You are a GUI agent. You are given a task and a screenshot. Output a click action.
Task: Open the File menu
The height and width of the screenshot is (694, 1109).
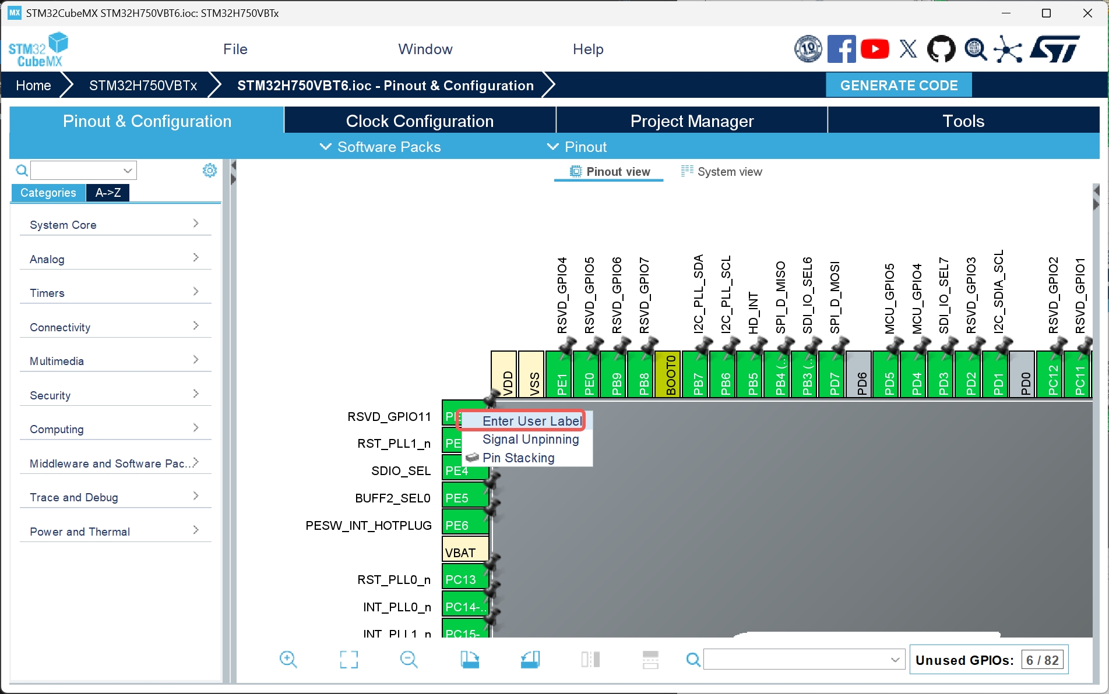[235, 49]
